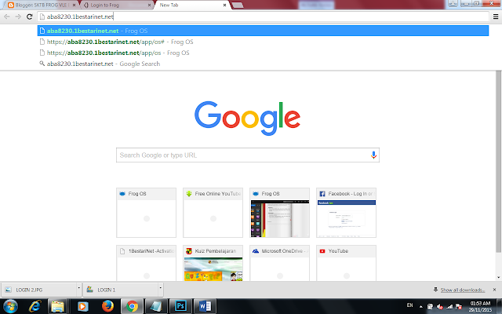
Task: Close the Blogger SKTB FROG VLE tab
Action: [x=75, y=5]
